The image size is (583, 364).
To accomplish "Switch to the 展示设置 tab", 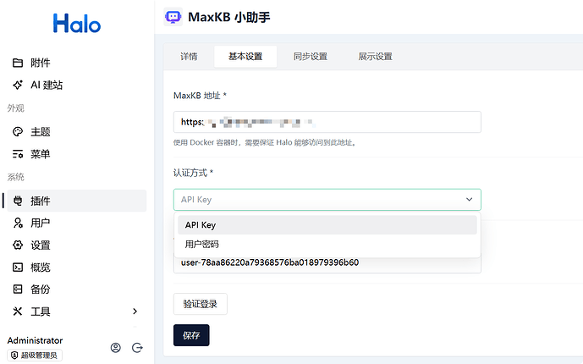I will (x=376, y=57).
